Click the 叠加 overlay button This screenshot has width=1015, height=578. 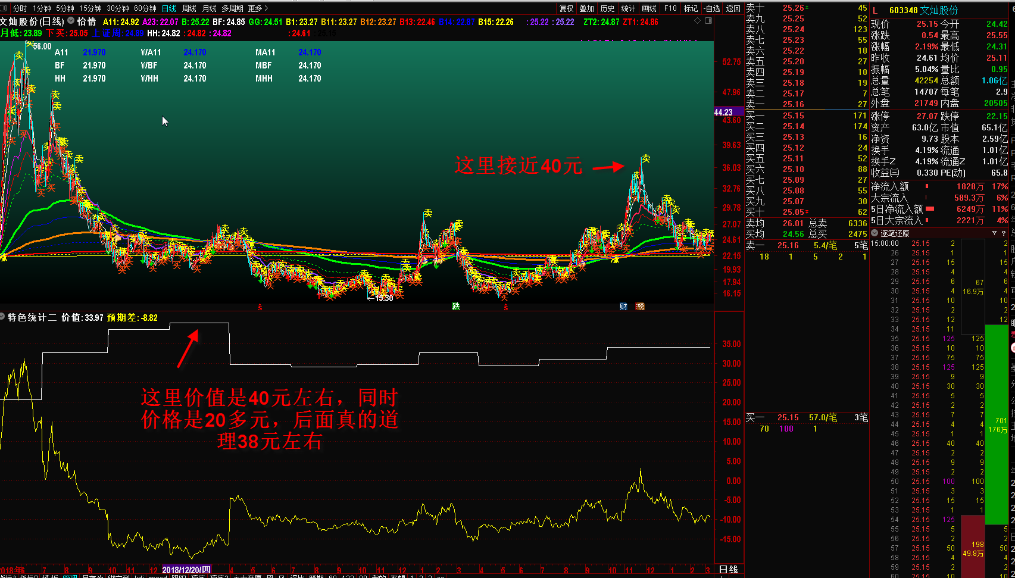point(587,8)
